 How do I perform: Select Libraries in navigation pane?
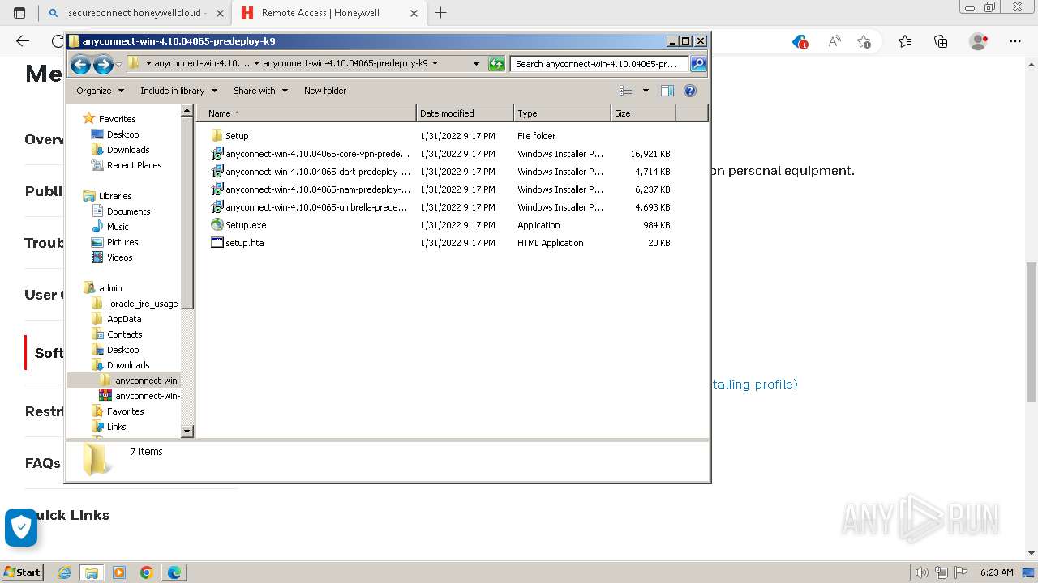point(115,196)
